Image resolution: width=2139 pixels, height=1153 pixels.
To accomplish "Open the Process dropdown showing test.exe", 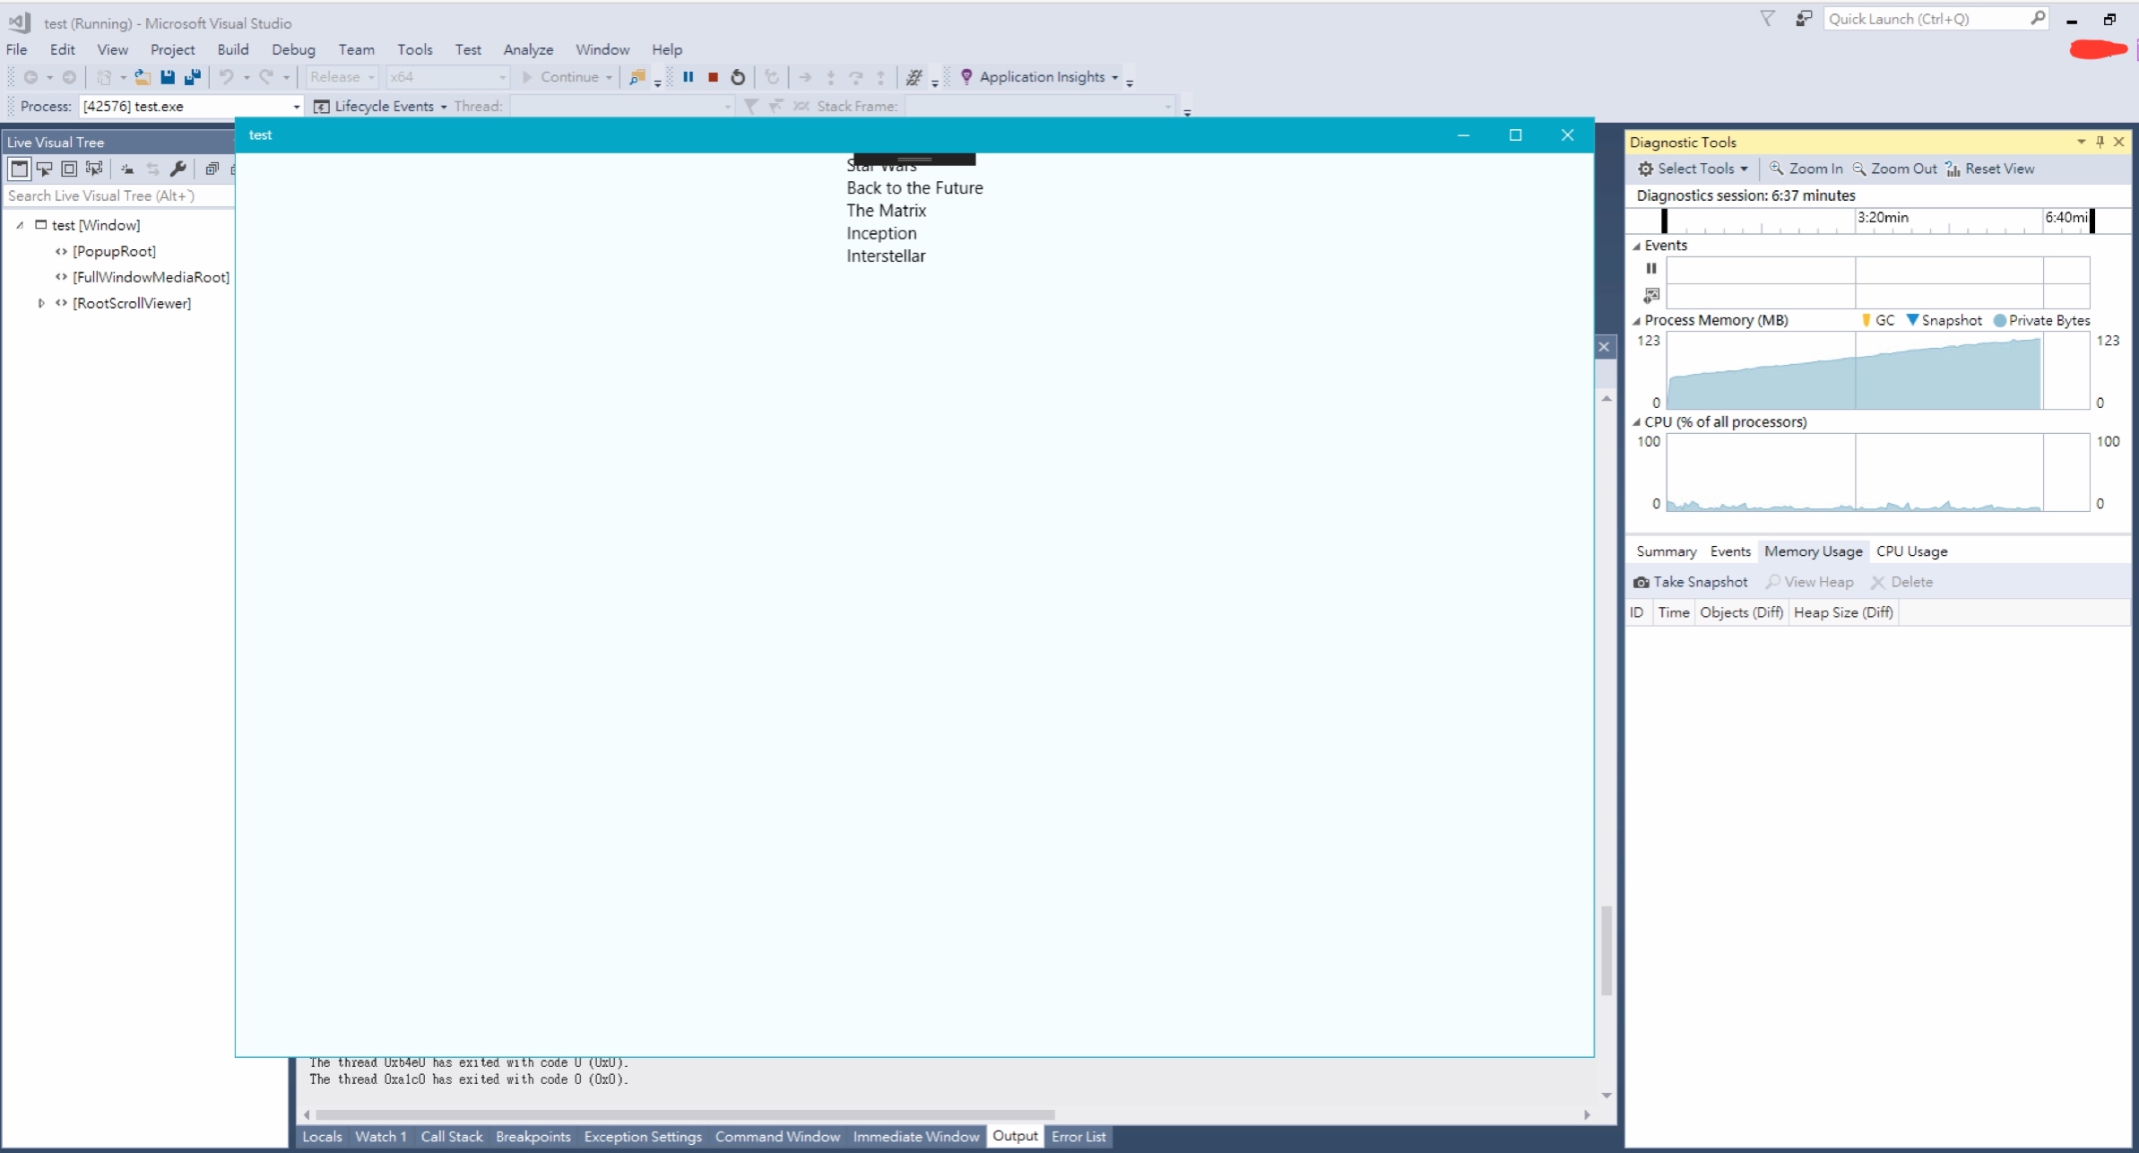I will [296, 106].
